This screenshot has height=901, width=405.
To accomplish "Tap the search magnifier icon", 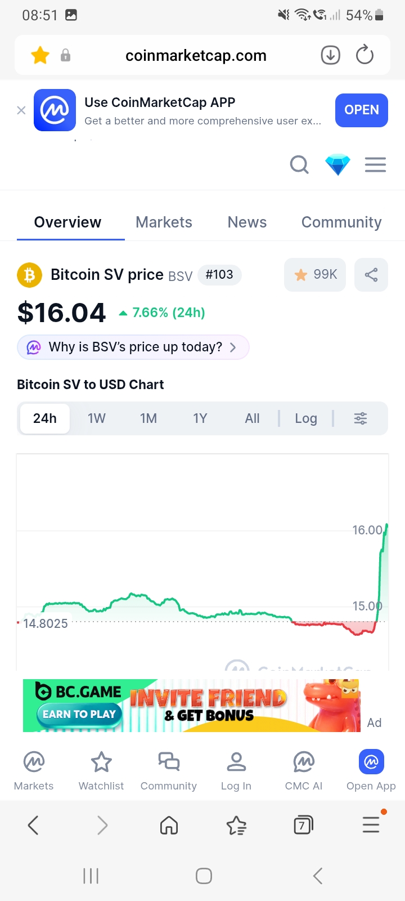I will pyautogui.click(x=299, y=165).
